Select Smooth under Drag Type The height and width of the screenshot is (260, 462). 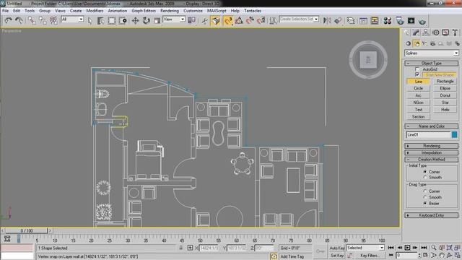[x=425, y=197]
